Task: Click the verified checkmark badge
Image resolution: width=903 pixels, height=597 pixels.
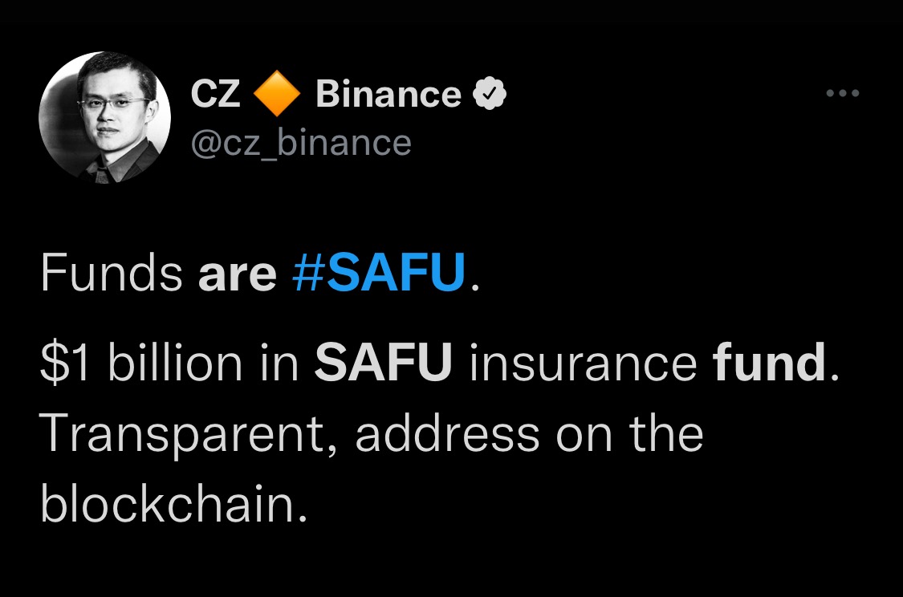Action: 490,95
